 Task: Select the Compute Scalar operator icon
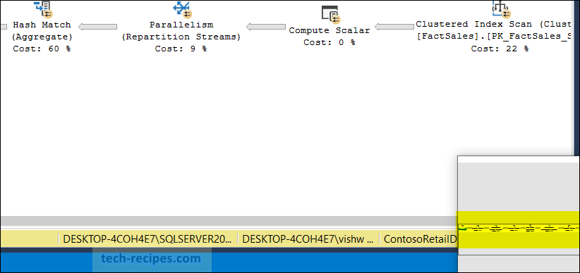click(x=331, y=14)
